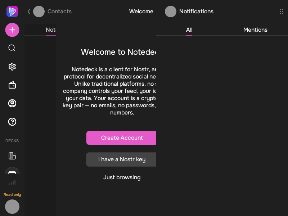
Task: Switch to the Mentions tab
Action: point(255,30)
